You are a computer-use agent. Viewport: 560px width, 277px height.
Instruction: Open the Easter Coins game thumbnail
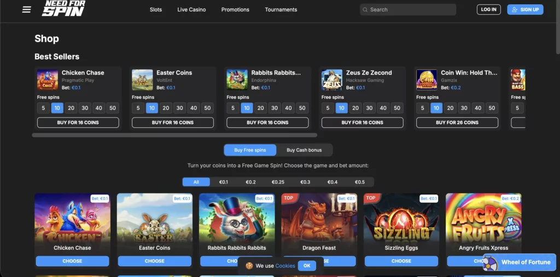pos(155,220)
